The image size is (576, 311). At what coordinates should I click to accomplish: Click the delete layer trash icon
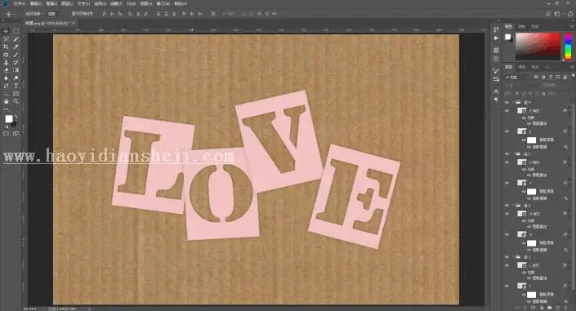coord(565,308)
